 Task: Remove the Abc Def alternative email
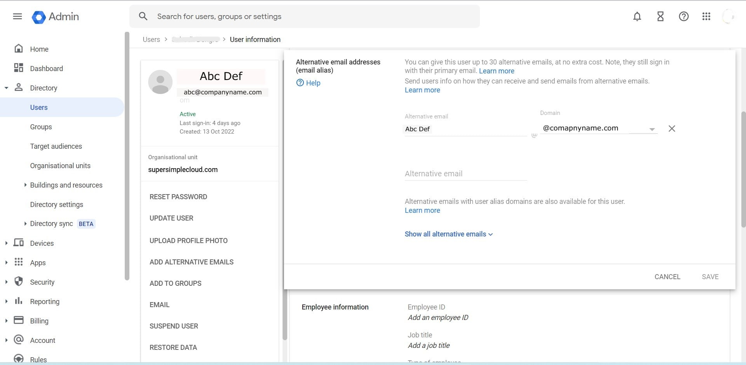[x=672, y=129]
